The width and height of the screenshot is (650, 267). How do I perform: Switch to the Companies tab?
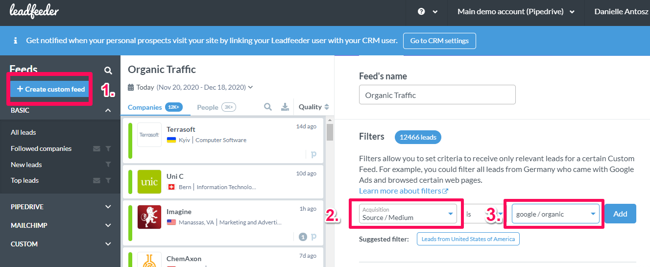[155, 107]
